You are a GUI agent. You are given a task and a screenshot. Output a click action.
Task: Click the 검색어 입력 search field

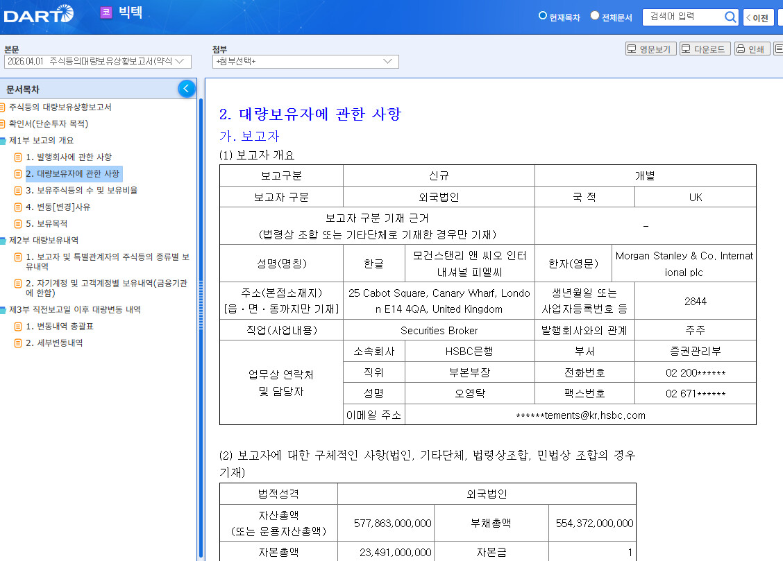[682, 17]
